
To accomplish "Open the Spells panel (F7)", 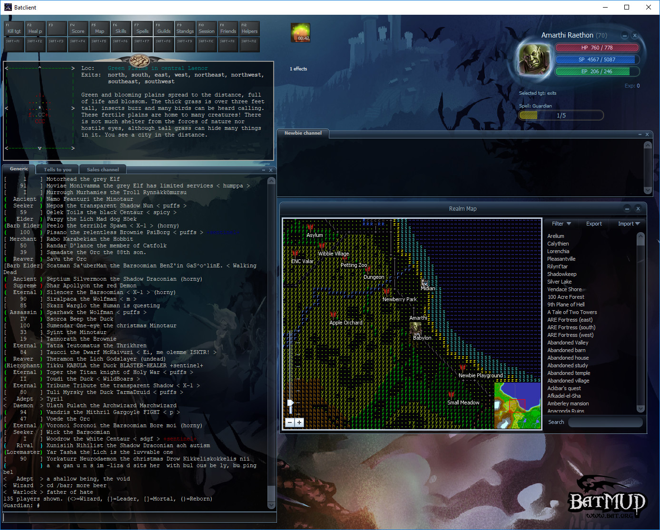I will pyautogui.click(x=142, y=29).
